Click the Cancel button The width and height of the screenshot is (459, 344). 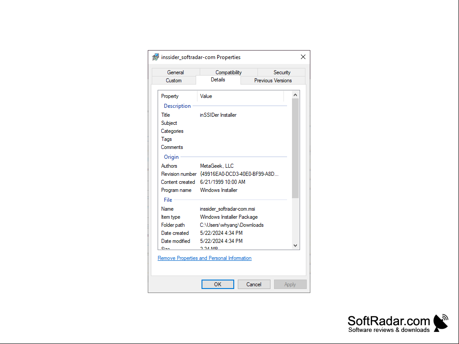click(254, 285)
